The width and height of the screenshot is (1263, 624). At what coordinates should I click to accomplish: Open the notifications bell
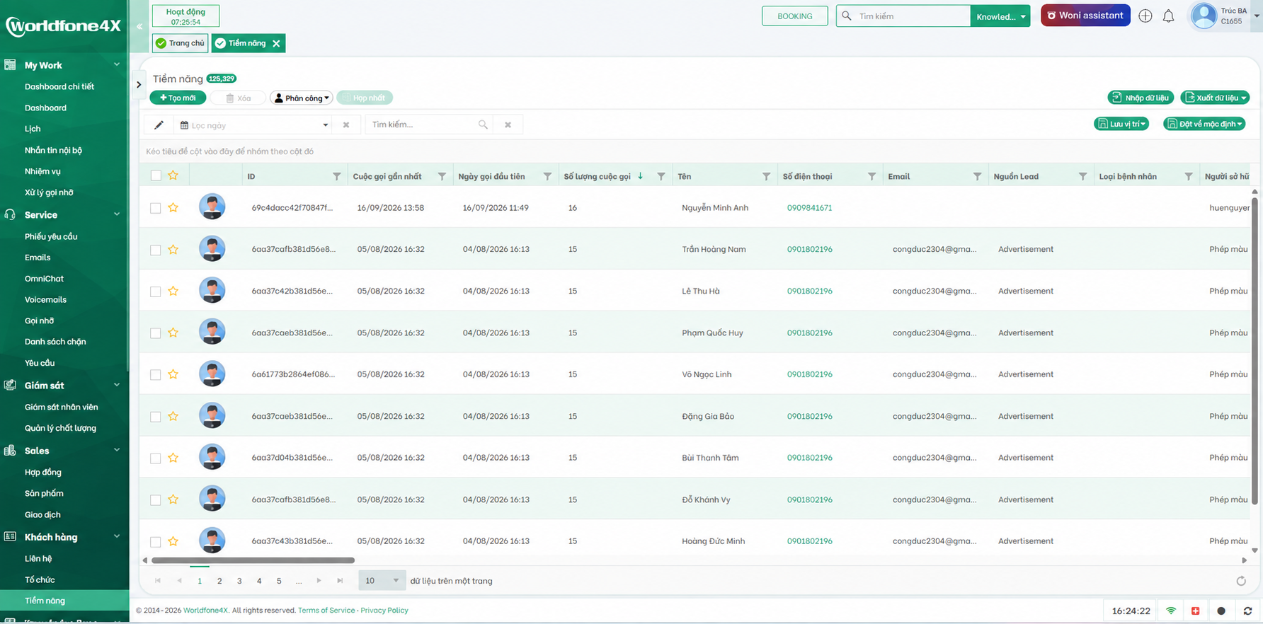[x=1169, y=16]
